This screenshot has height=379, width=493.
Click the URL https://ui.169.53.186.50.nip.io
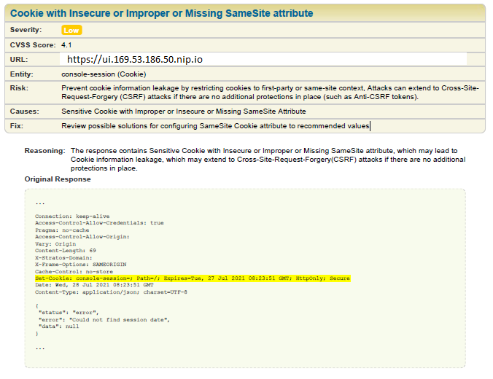[x=135, y=59]
